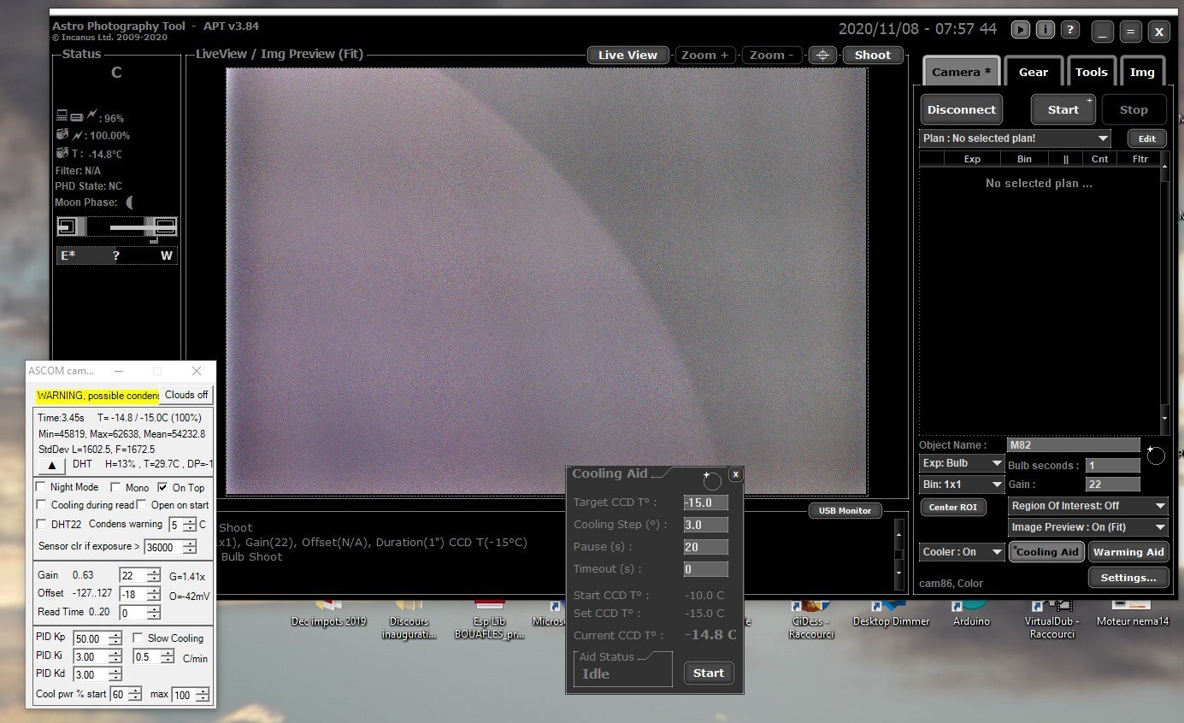Expand the Region Of Interest dropdown
Screen dimensions: 1184x723
tap(1088, 506)
